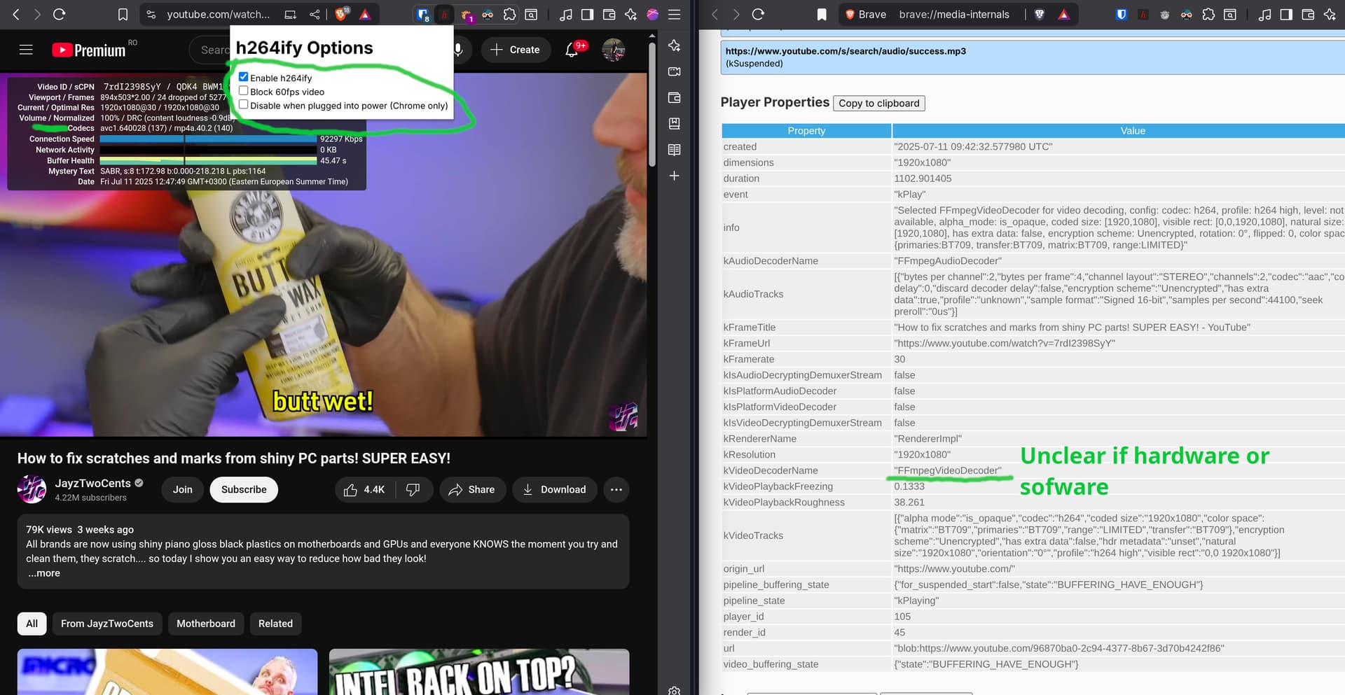
Task: Open the sidebar Reading List icon
Action: (674, 150)
